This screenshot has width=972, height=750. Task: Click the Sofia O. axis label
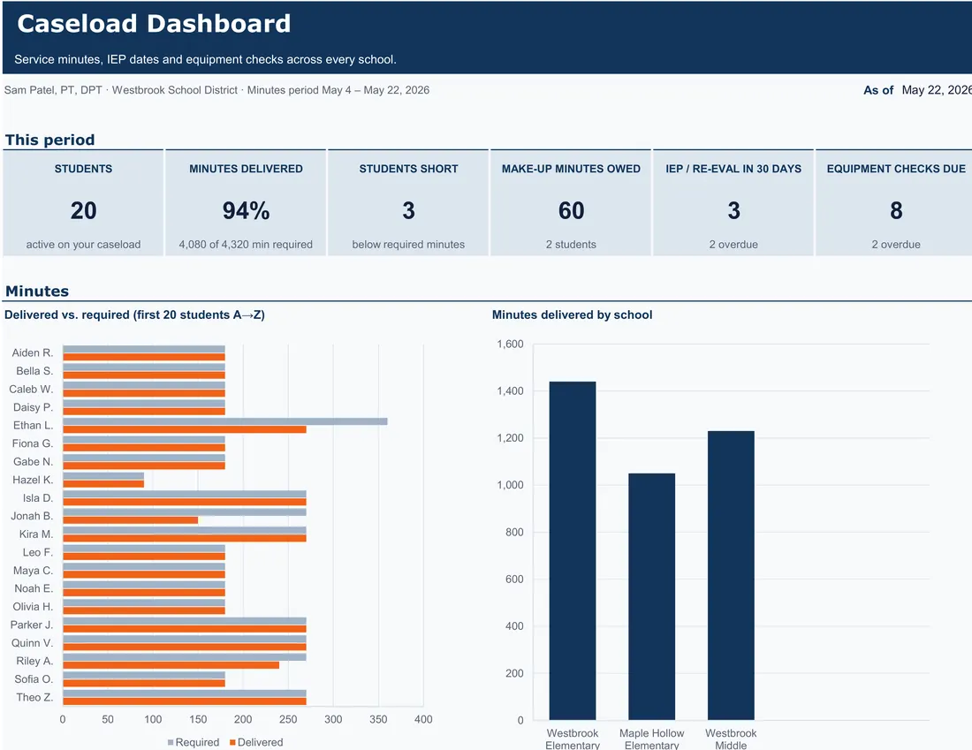pyautogui.click(x=34, y=679)
